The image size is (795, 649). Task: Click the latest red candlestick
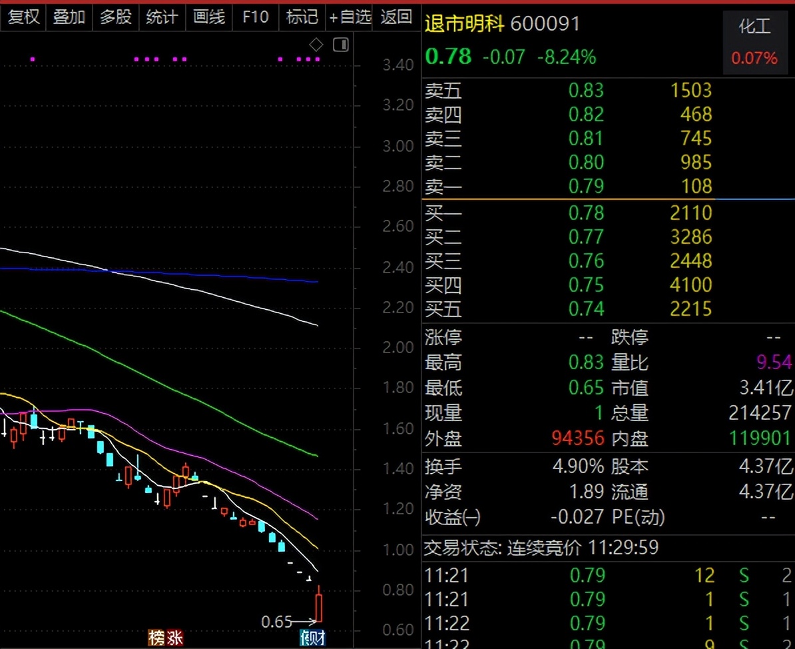[320, 606]
